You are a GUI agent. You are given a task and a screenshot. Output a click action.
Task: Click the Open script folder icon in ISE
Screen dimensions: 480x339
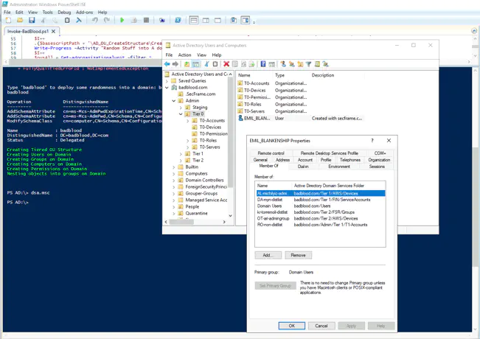tap(20, 20)
